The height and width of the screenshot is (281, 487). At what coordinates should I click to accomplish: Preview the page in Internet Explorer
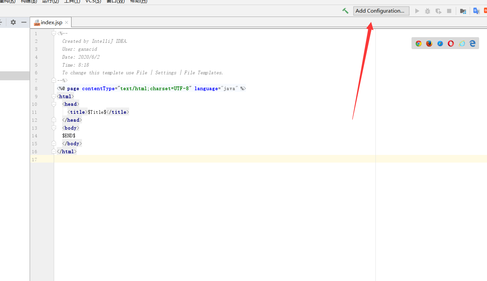[462, 43]
